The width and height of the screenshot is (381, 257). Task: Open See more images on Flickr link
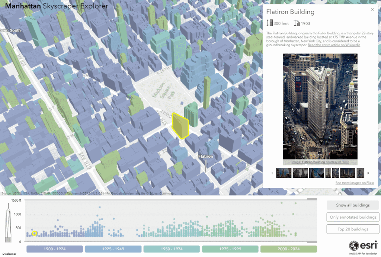pyautogui.click(x=355, y=183)
